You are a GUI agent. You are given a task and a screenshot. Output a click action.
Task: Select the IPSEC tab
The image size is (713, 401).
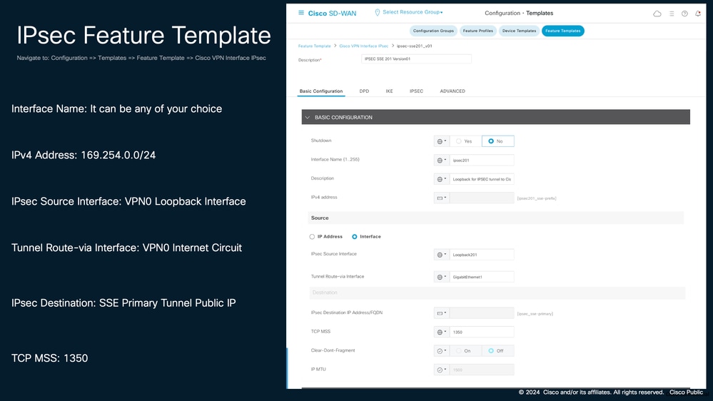pyautogui.click(x=417, y=91)
